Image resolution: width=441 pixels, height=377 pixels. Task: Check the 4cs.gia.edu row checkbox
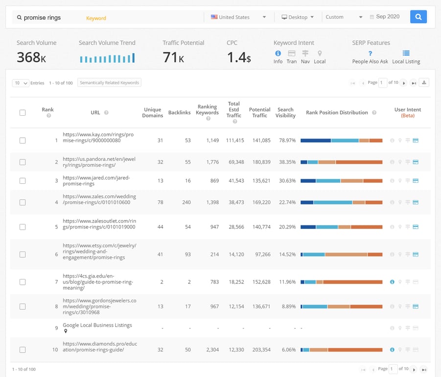(x=23, y=282)
